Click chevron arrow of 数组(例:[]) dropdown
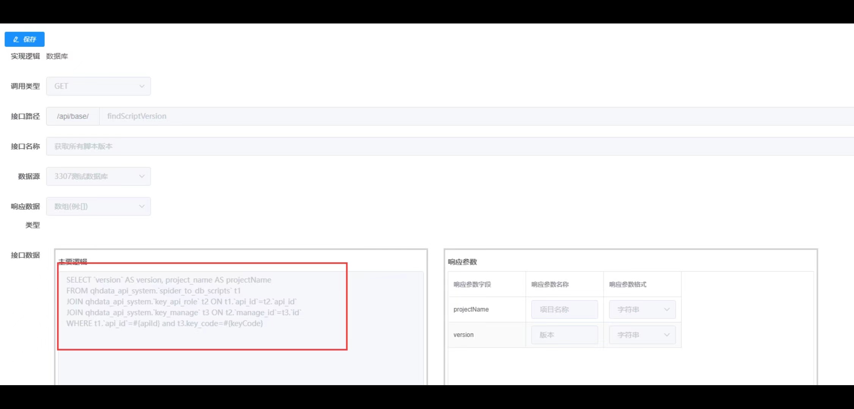 point(142,206)
